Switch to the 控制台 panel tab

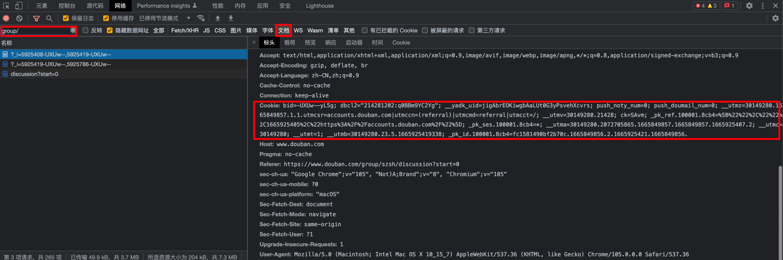click(x=67, y=6)
